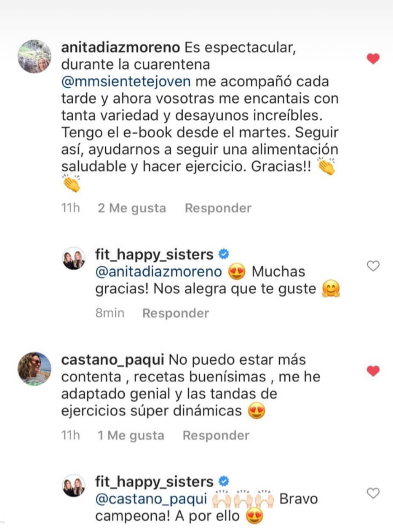The image size is (393, 531).
Task: Unlike castano_paqui's comment with red heart
Action: coord(373,371)
